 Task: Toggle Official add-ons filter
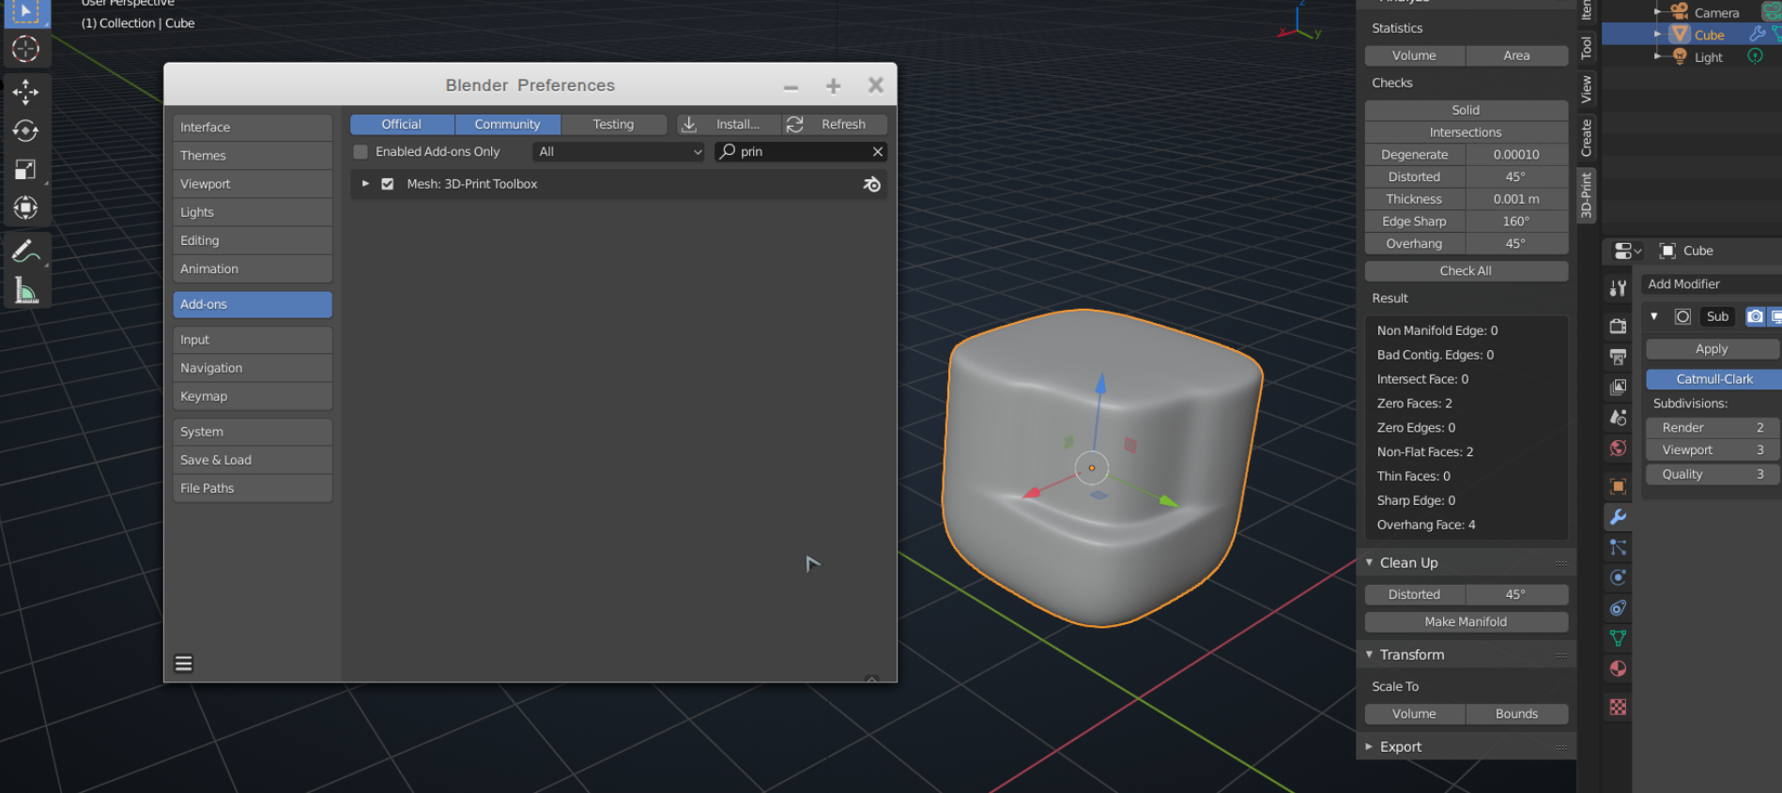[402, 124]
